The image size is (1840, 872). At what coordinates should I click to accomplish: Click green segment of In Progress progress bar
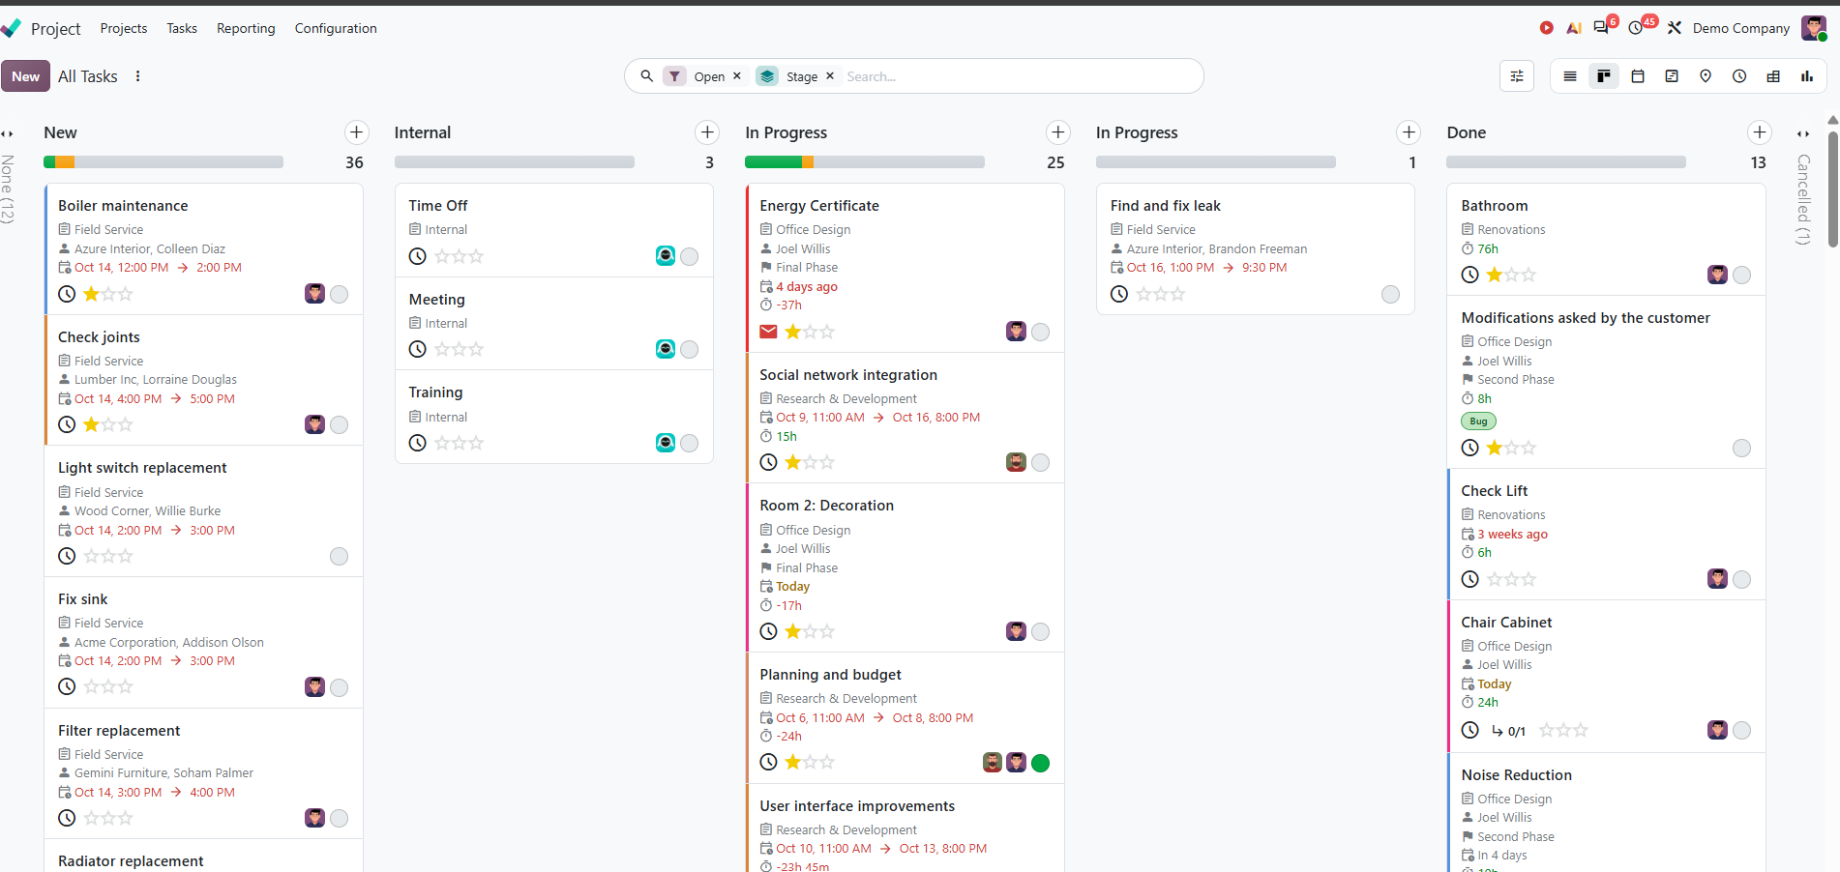774,162
